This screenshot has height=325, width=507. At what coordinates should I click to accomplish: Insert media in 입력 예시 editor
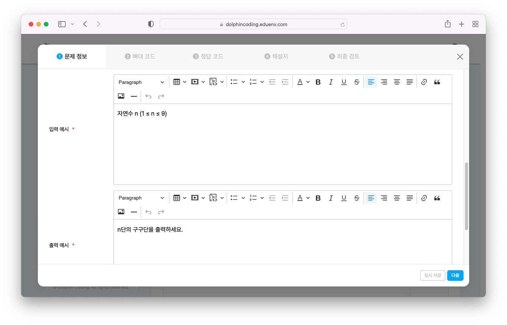tap(195, 82)
